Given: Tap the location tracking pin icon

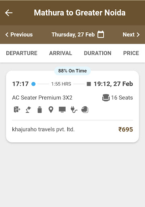Looking at the screenshot, I should point(51,110).
